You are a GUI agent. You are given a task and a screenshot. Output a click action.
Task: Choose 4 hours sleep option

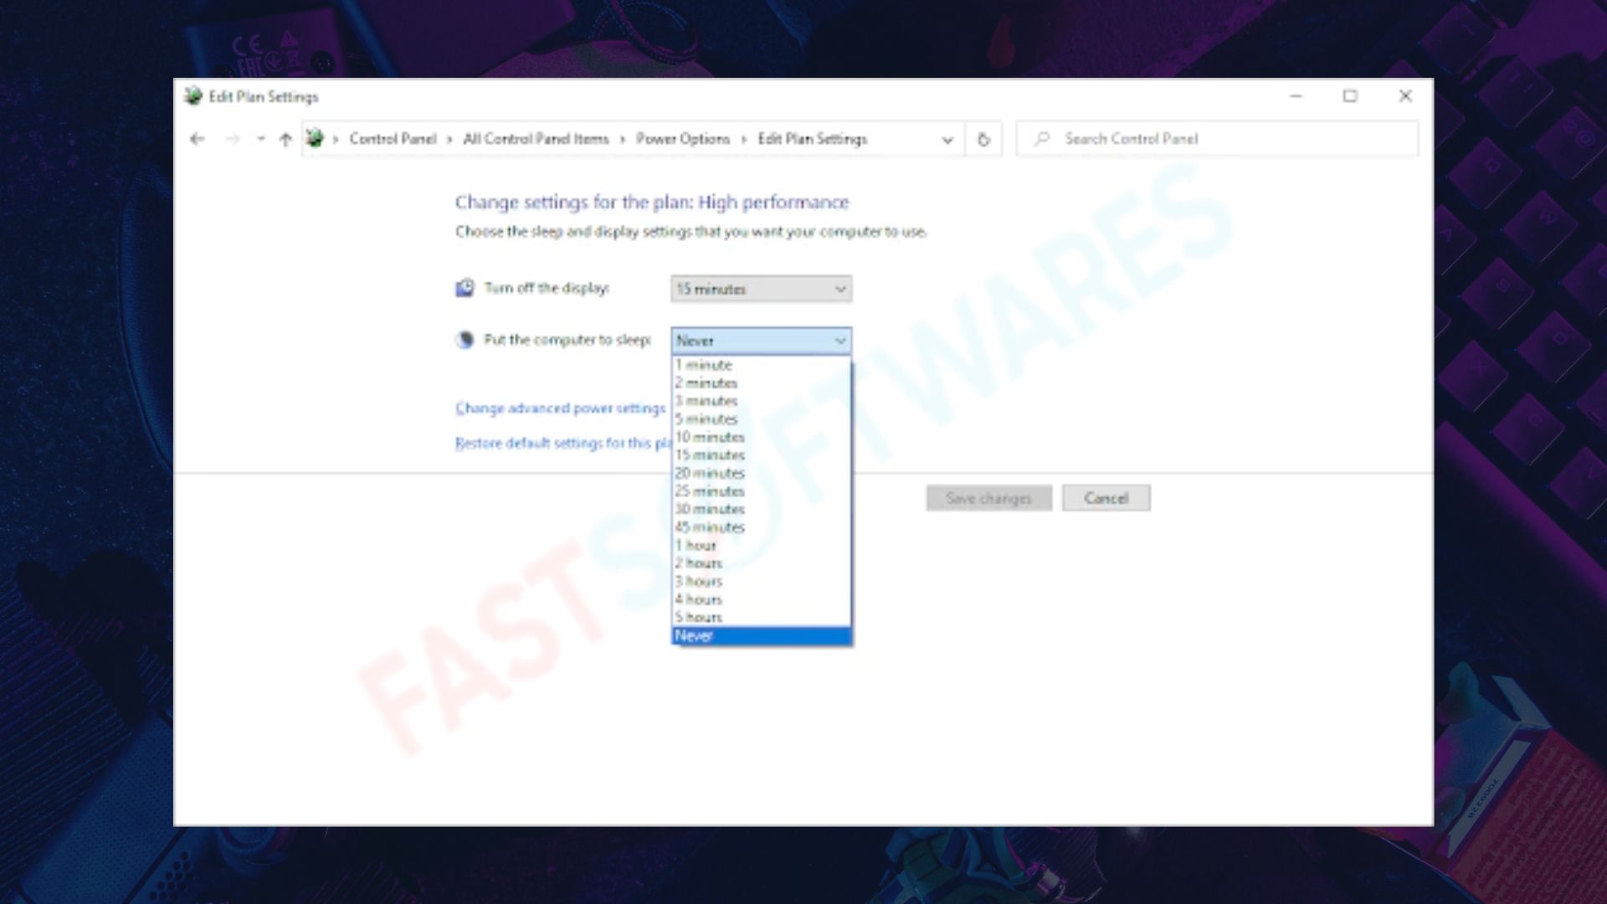tap(761, 599)
